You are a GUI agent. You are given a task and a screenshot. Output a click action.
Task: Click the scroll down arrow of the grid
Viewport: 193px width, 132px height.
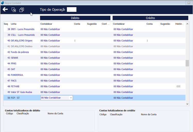pyautogui.click(x=187, y=104)
